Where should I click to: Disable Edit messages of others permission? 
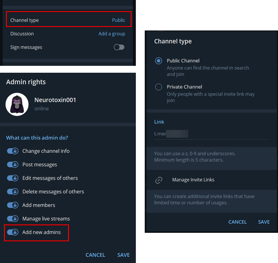click(x=13, y=178)
